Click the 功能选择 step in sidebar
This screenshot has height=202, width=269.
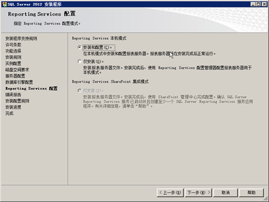tap(13, 51)
